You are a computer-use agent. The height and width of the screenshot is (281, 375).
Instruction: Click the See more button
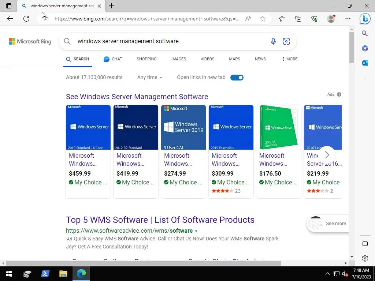(x=328, y=224)
